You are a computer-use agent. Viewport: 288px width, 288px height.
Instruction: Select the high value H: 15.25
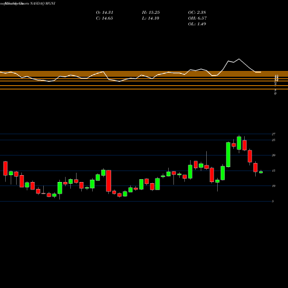coord(151,13)
